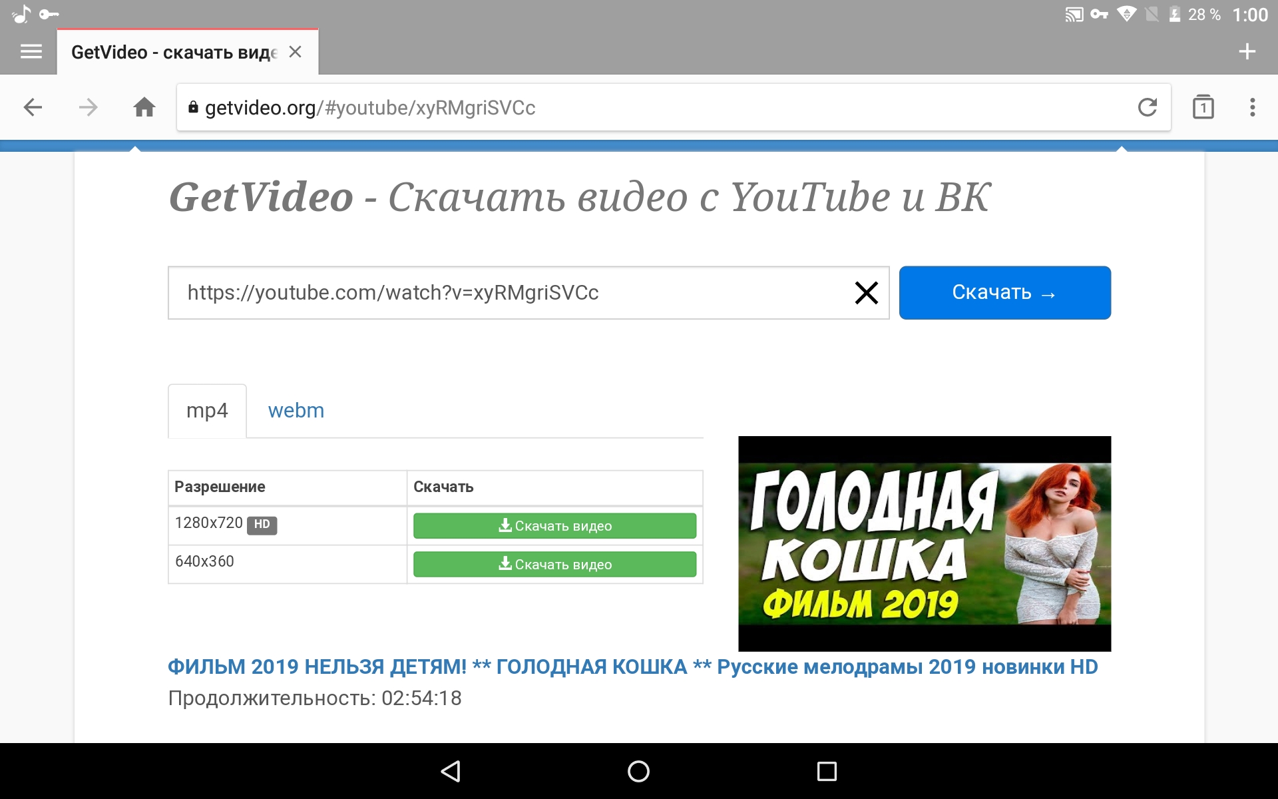1278x799 pixels.
Task: Tap the padlock site security icon
Action: (193, 107)
